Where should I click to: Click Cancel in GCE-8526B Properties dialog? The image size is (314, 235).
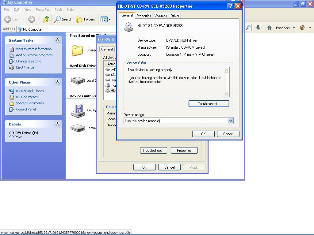[x=228, y=134]
